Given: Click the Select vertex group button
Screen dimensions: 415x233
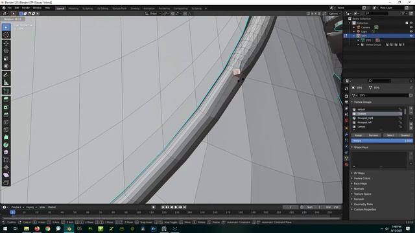Looking at the screenshot, I should coord(390,135).
